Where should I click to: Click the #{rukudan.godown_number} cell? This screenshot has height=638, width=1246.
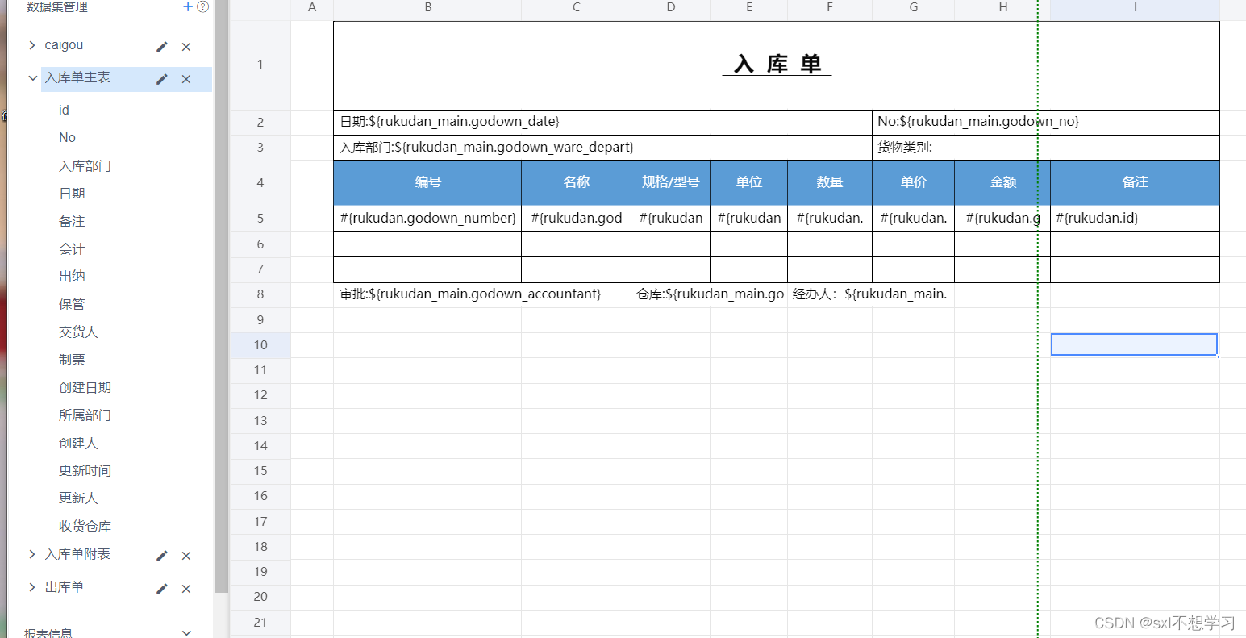click(427, 219)
